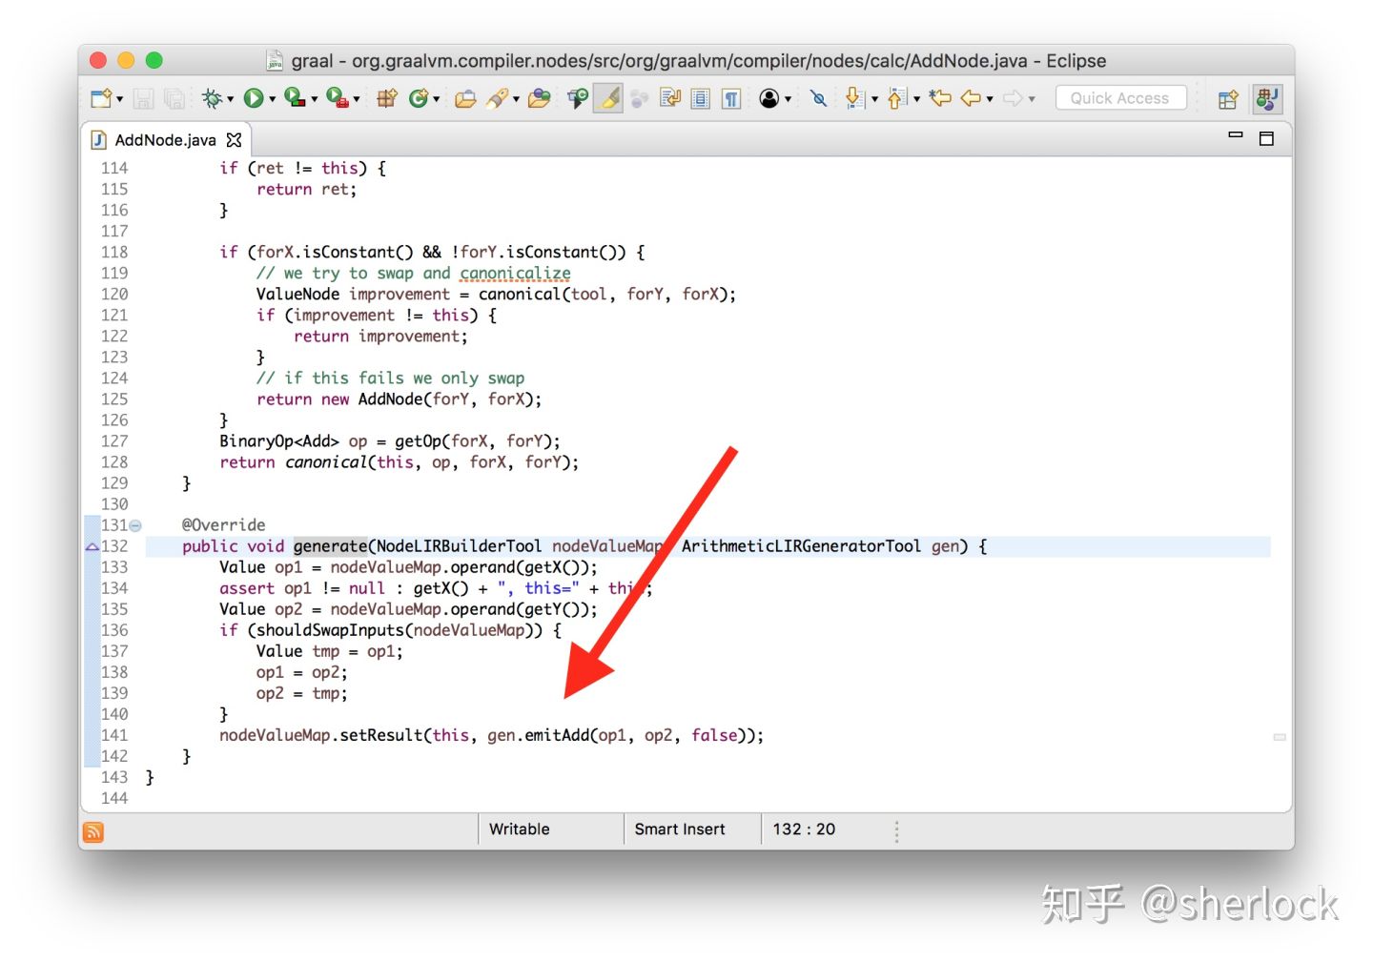1373x962 pixels.
Task: Click the overview ruler marker near line 141
Action: (1280, 737)
